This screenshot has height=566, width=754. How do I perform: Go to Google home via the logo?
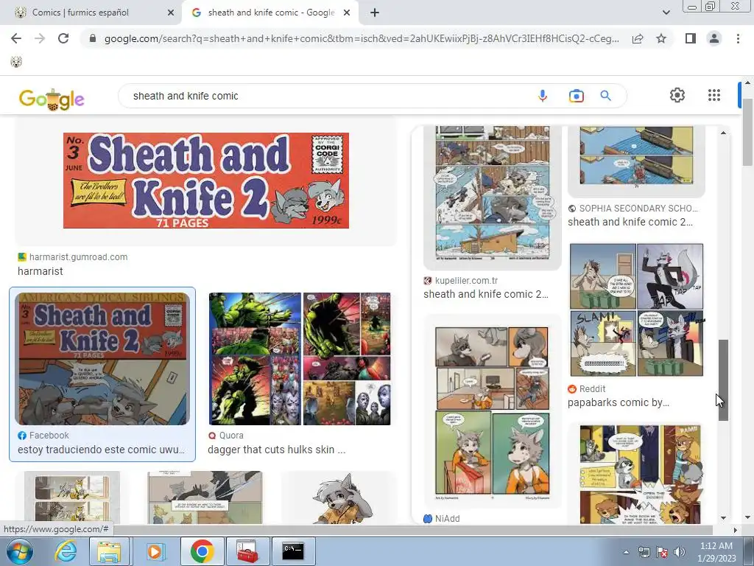click(52, 99)
